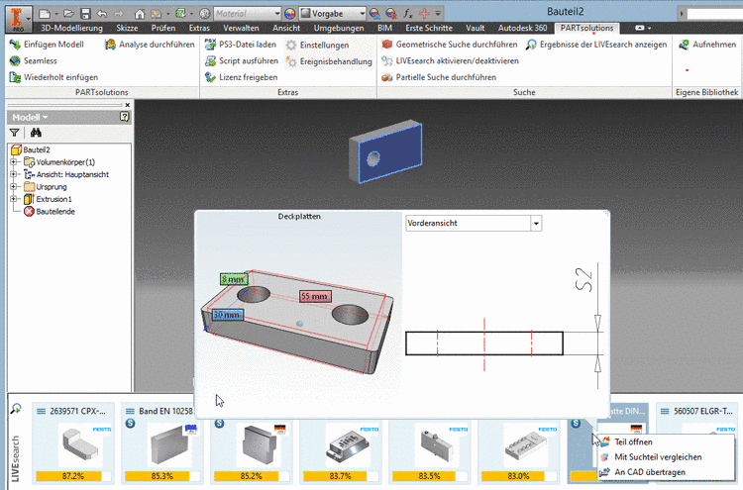Select the Band EN 10258 result thumbnail
Image resolution: width=743 pixels, height=490 pixels.
pyautogui.click(x=168, y=445)
